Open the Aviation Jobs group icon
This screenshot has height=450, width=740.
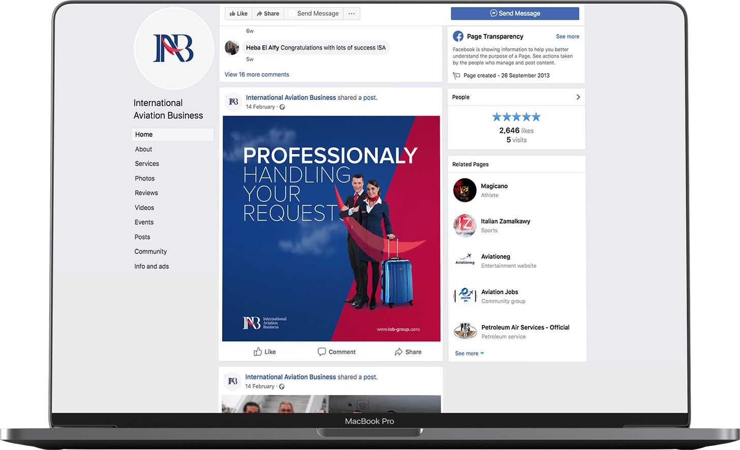coord(465,296)
